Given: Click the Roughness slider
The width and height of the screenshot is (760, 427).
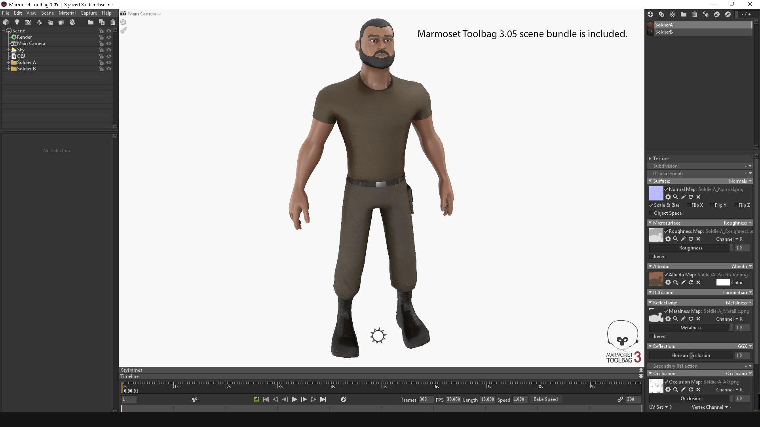Looking at the screenshot, I should tap(691, 248).
